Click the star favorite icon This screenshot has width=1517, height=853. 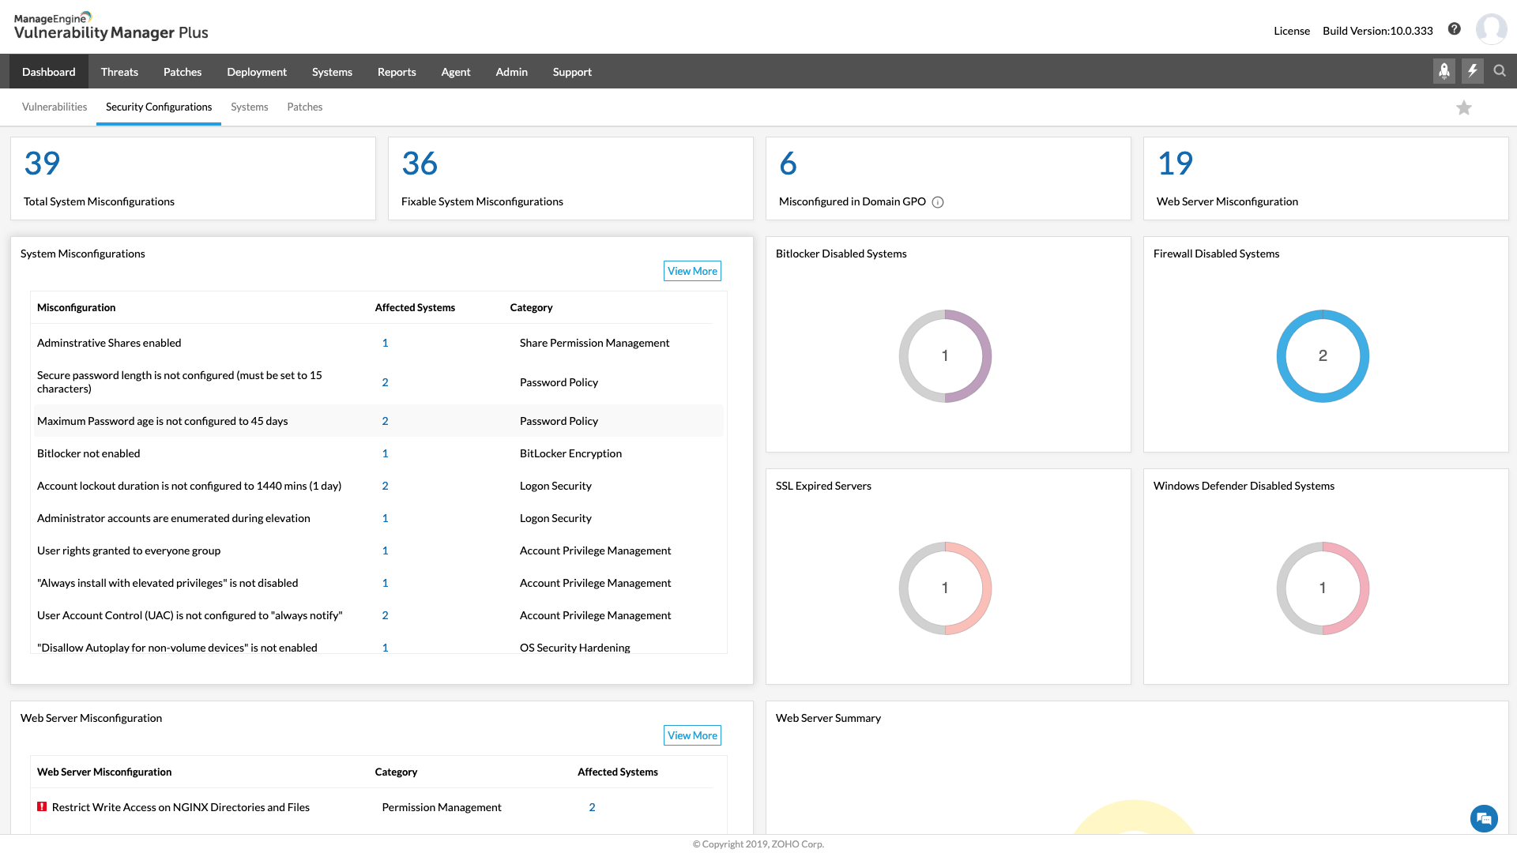(1464, 107)
